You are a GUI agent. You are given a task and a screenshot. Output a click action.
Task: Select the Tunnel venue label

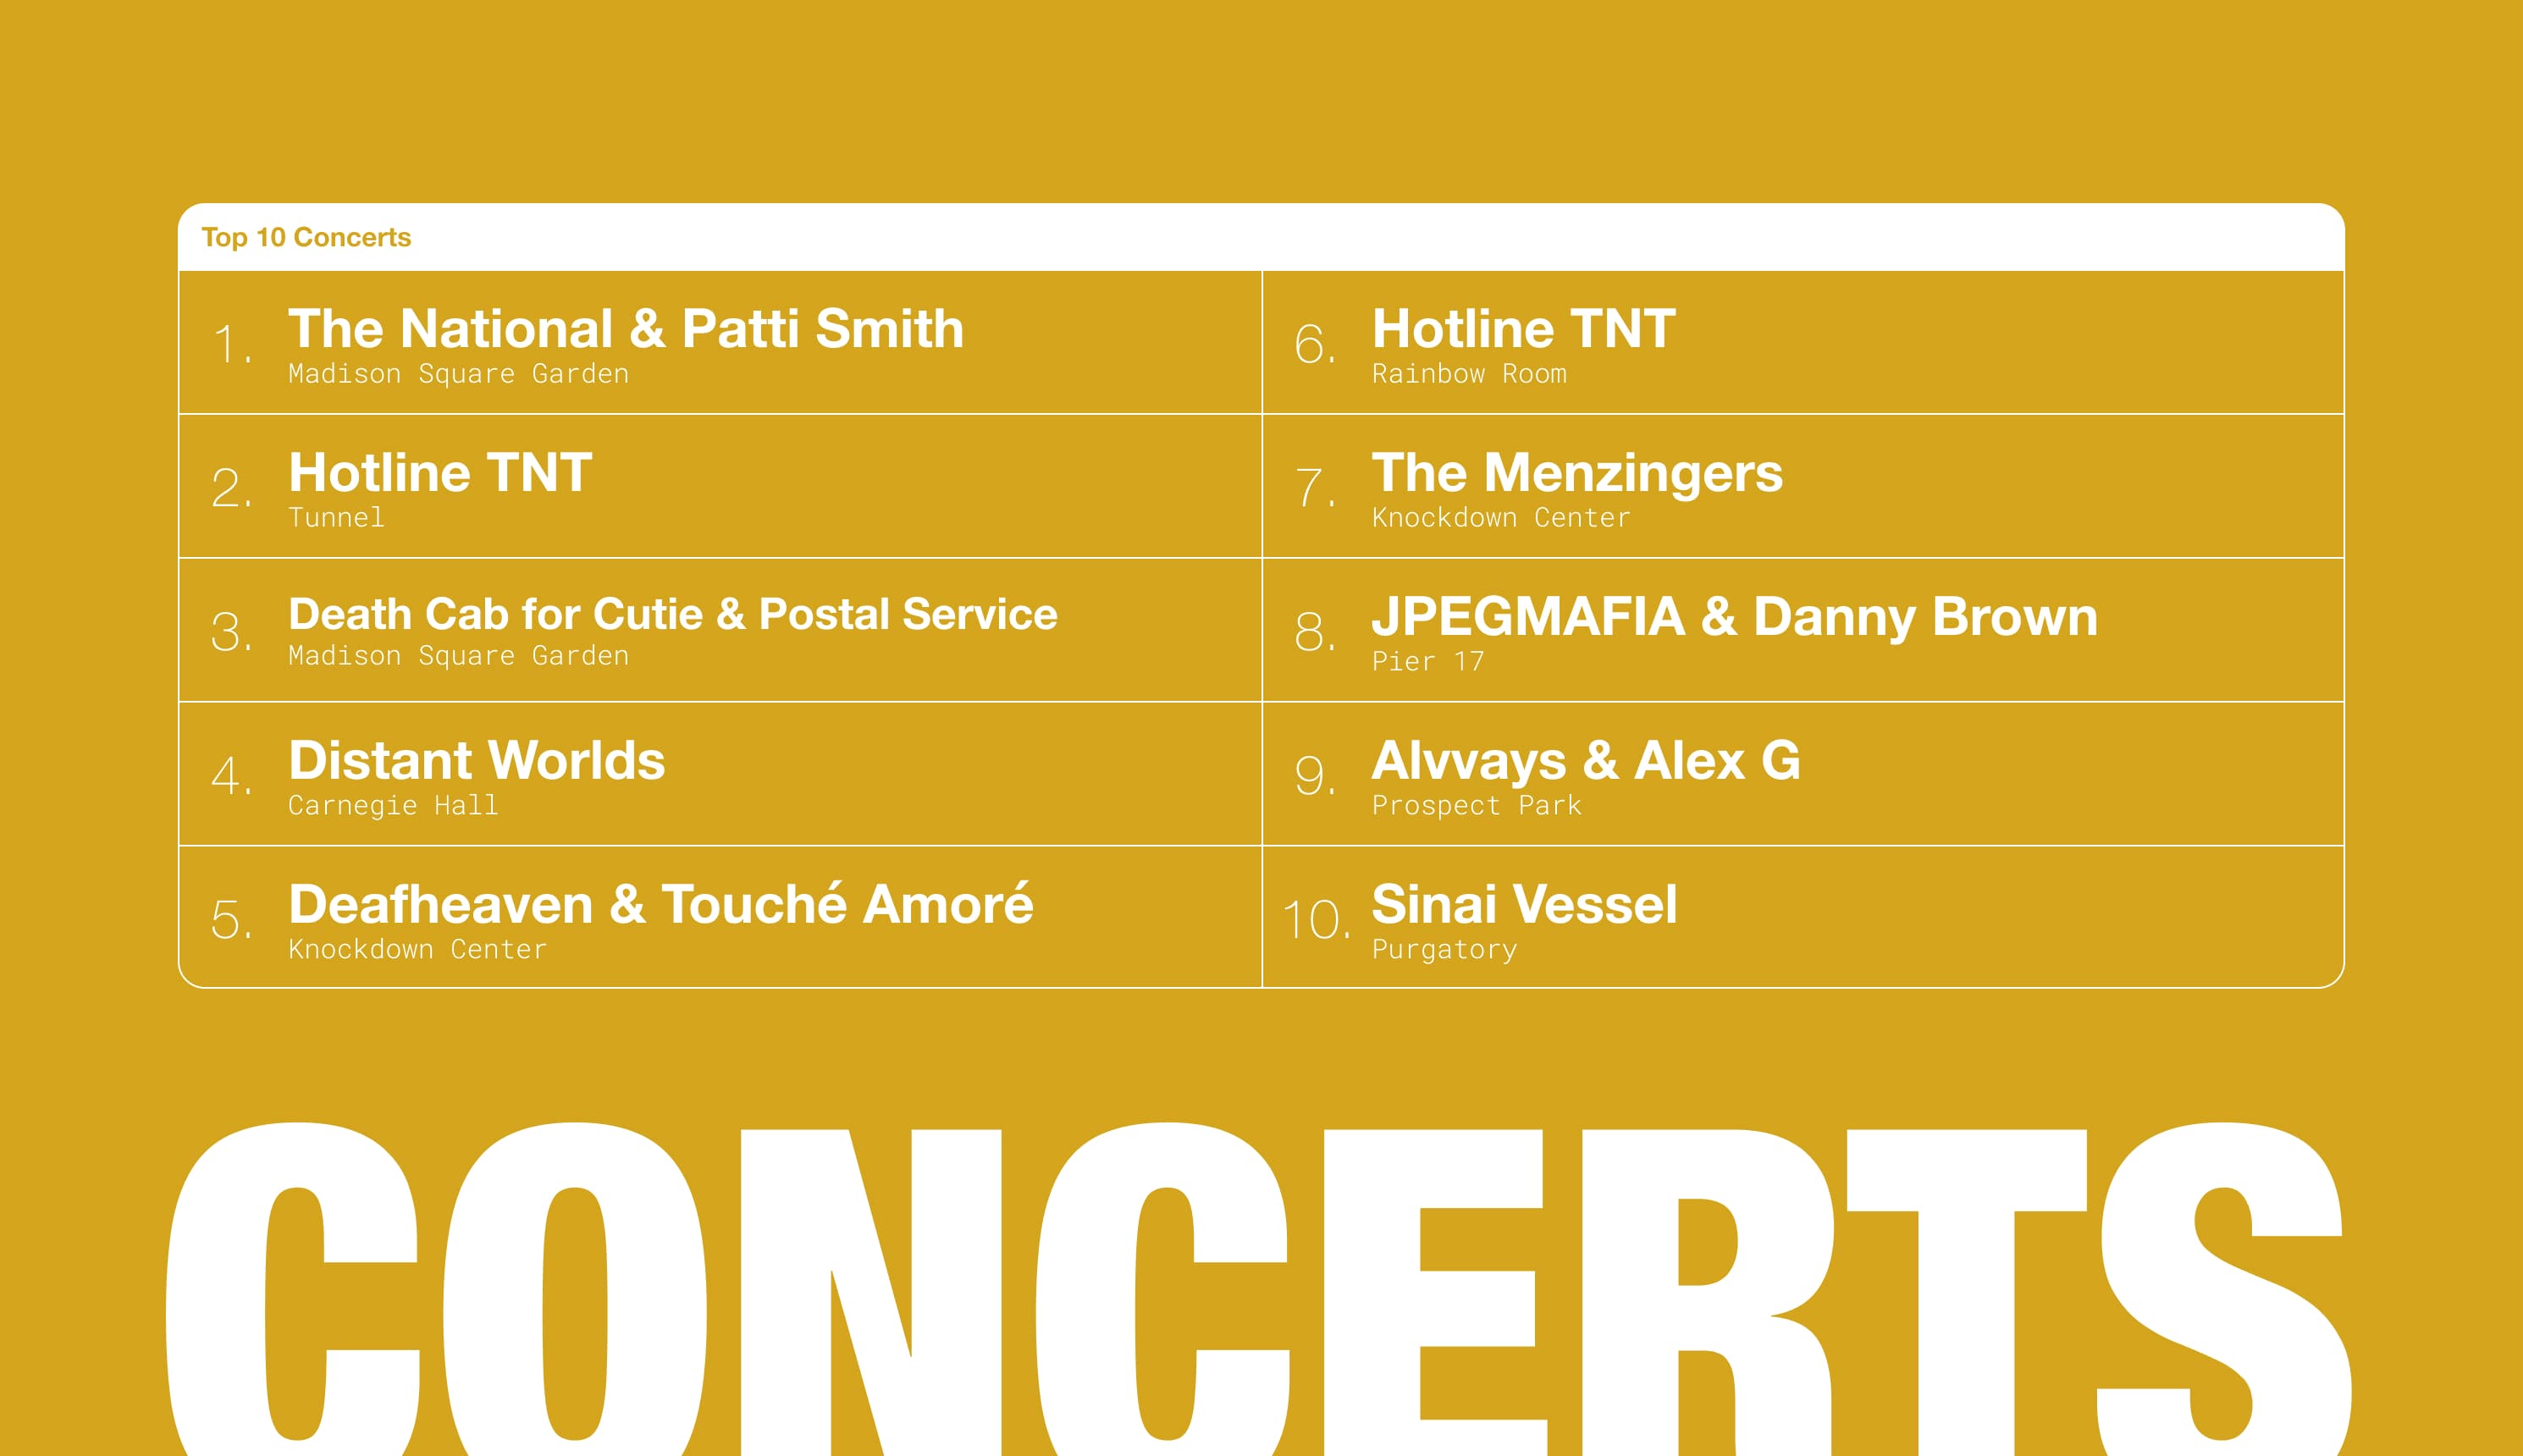[336, 518]
